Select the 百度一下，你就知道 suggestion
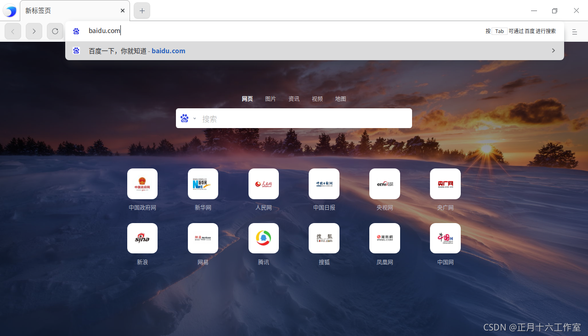Viewport: 588px width, 336px height. coord(315,51)
